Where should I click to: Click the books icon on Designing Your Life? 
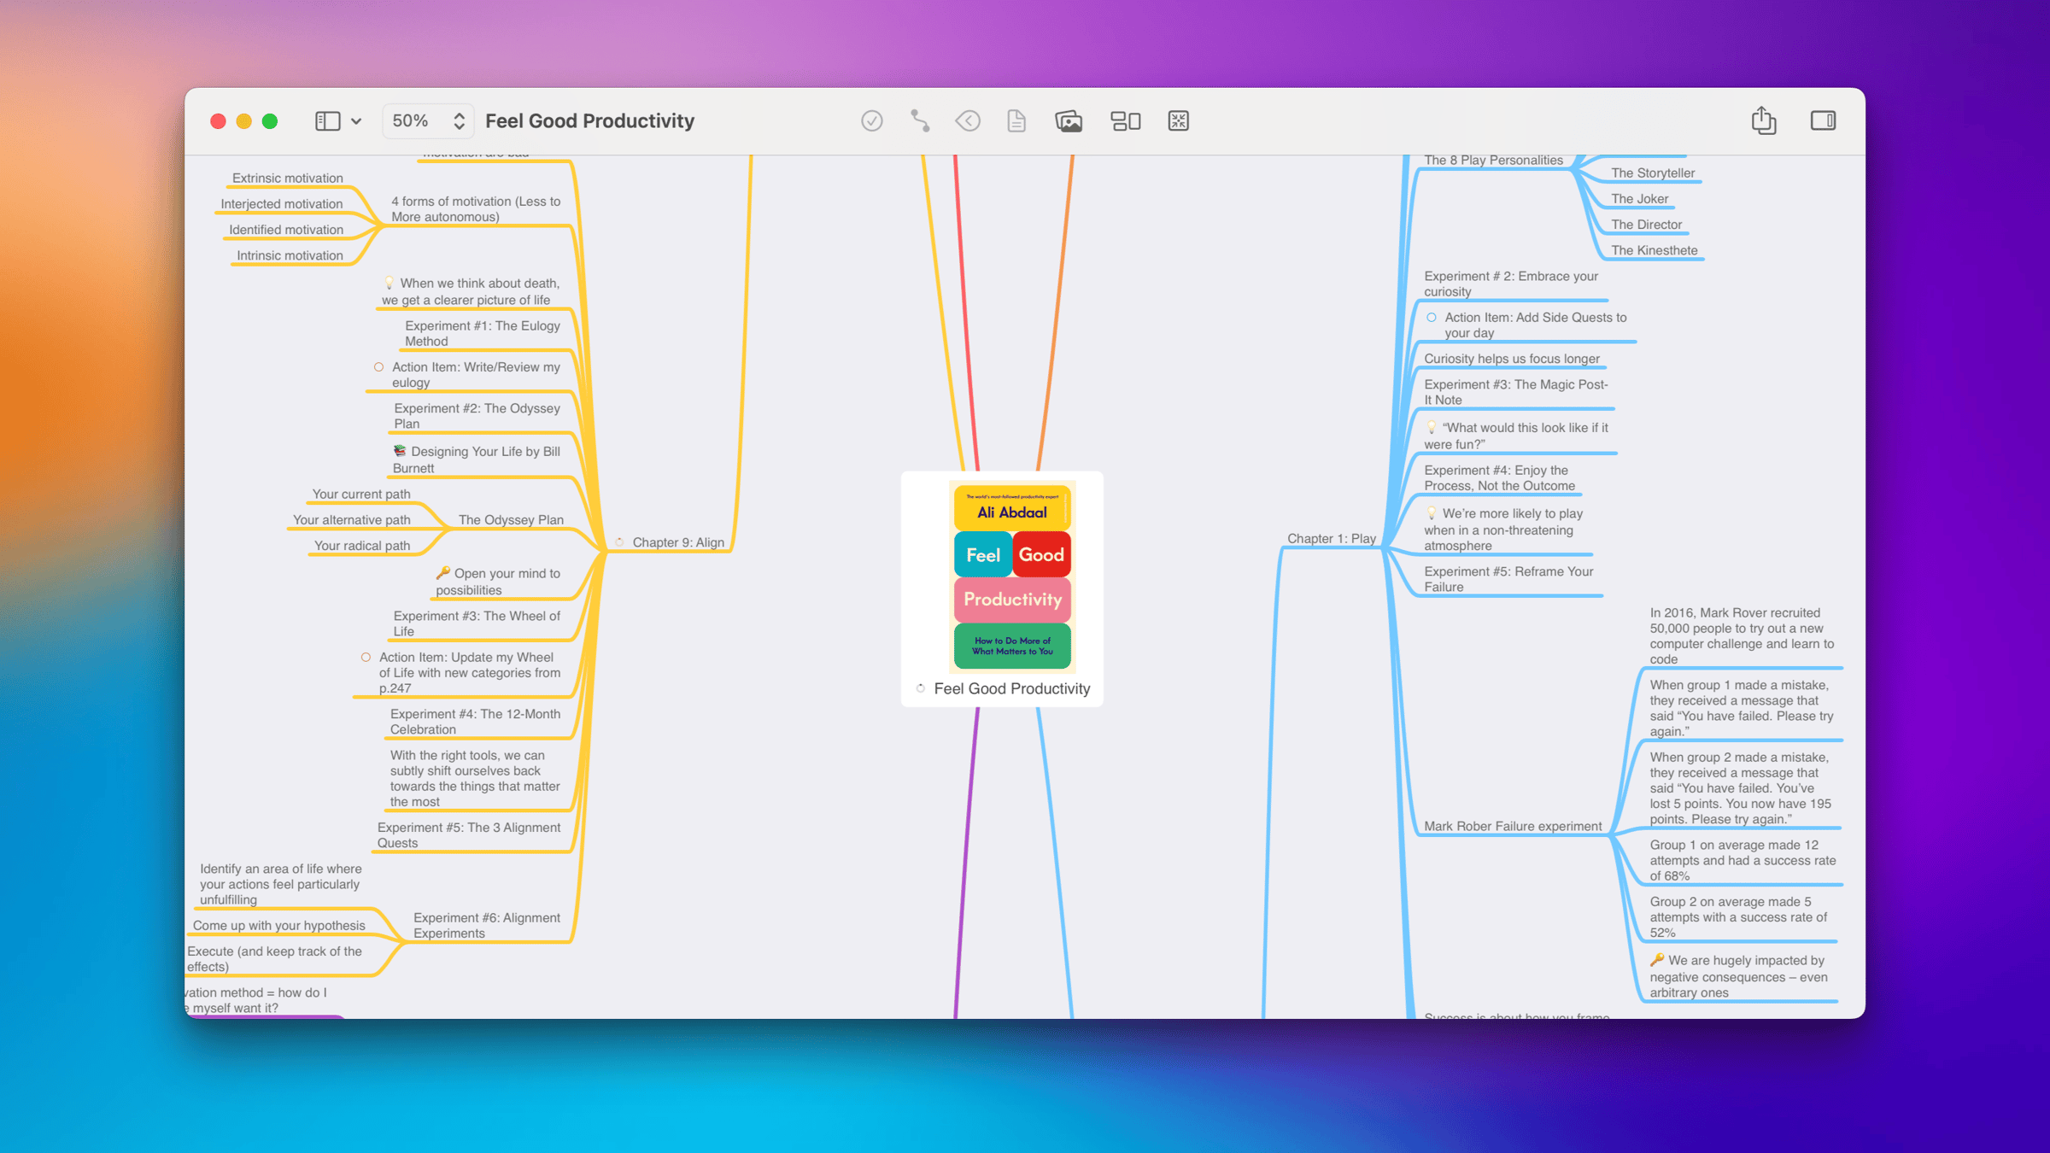click(399, 451)
